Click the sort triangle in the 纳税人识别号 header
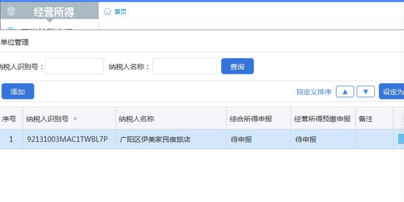This screenshot has width=404, height=202. point(75,119)
